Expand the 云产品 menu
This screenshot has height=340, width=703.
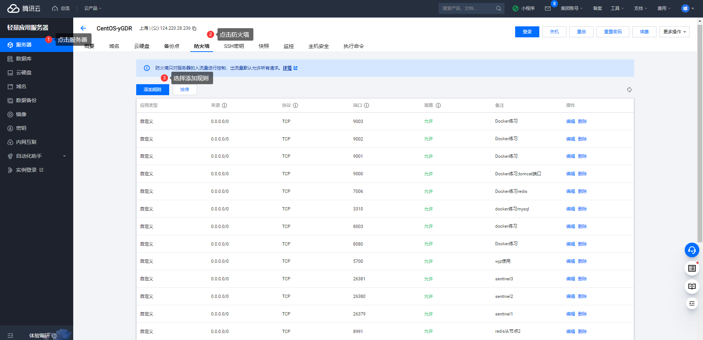tap(93, 8)
